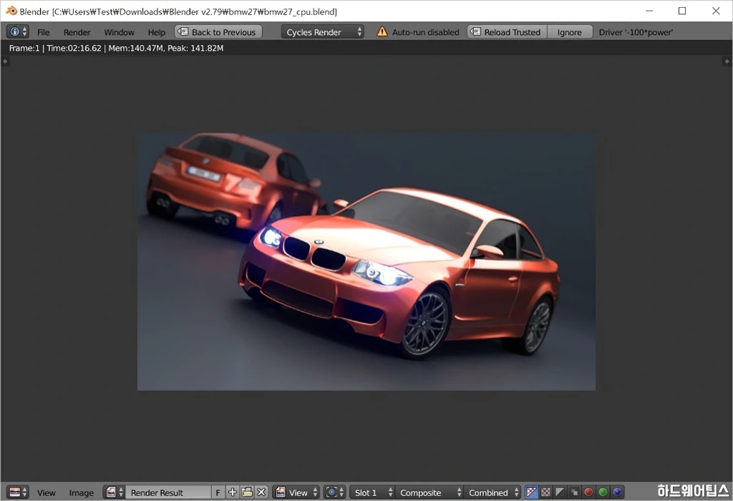Toggle the fake user F button

(218, 492)
